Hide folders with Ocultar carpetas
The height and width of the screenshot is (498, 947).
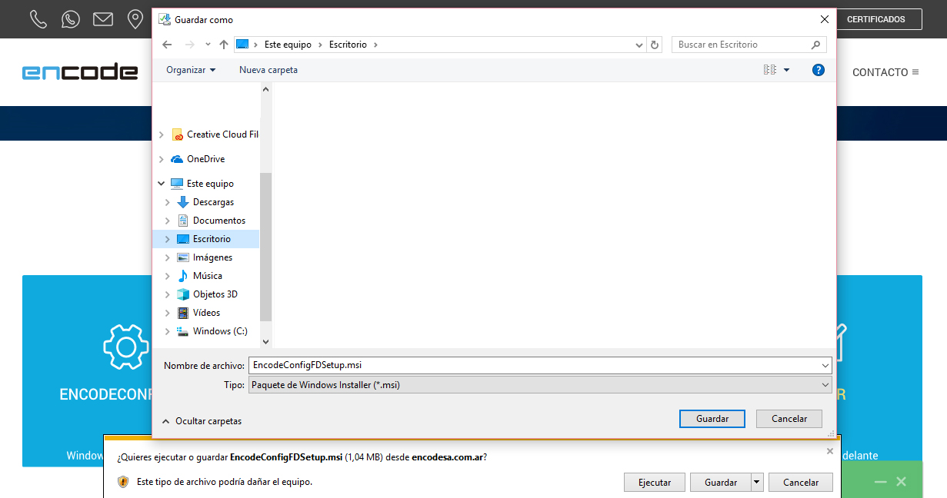pyautogui.click(x=202, y=420)
